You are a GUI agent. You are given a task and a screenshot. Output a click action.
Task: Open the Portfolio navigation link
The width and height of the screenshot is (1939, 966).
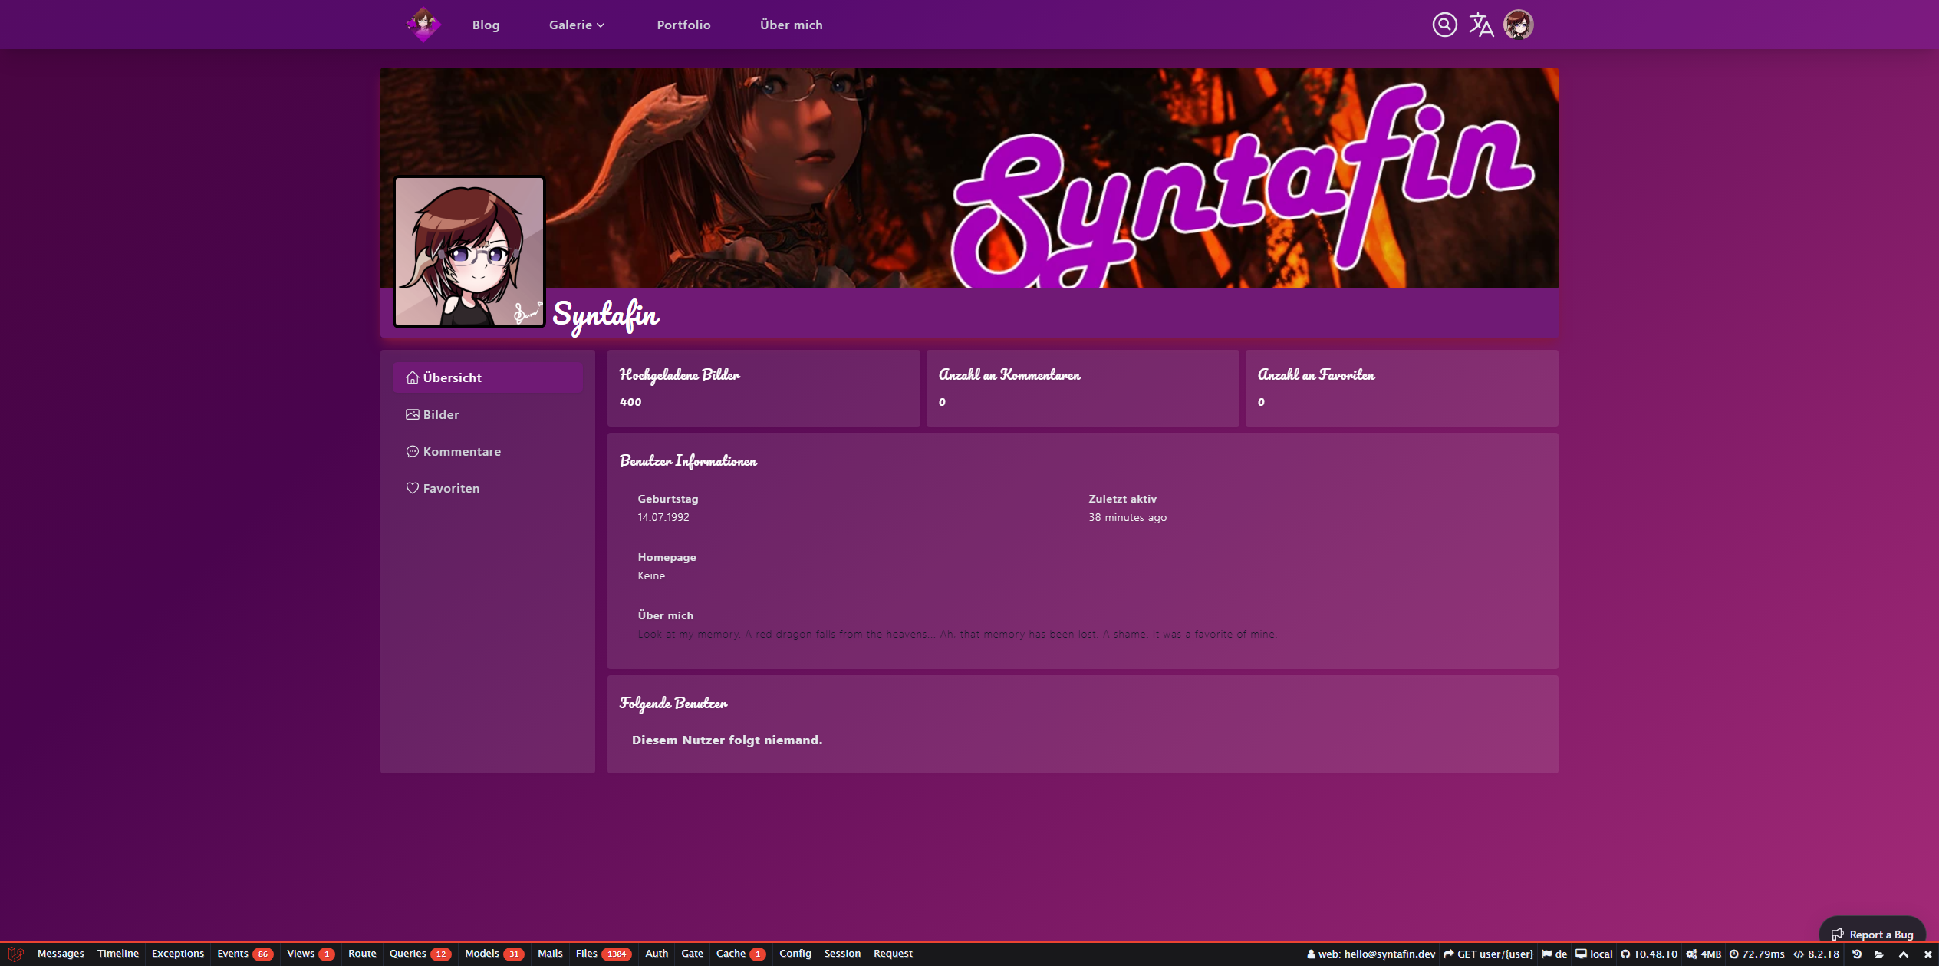[683, 25]
